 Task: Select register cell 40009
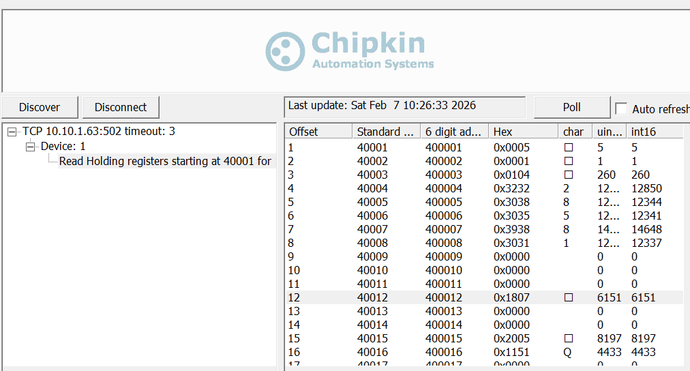click(x=372, y=256)
